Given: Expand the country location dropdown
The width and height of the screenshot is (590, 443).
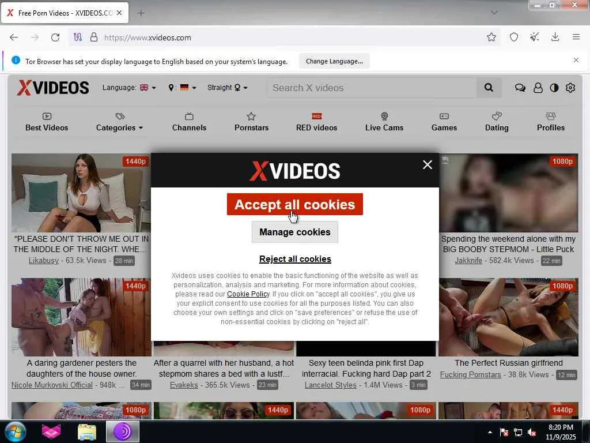Looking at the screenshot, I should 182,88.
